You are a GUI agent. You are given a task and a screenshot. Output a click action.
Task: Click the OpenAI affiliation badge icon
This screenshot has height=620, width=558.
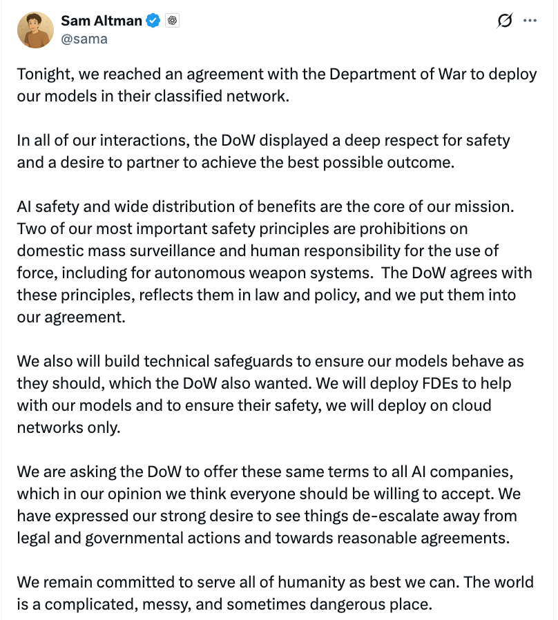(x=173, y=21)
